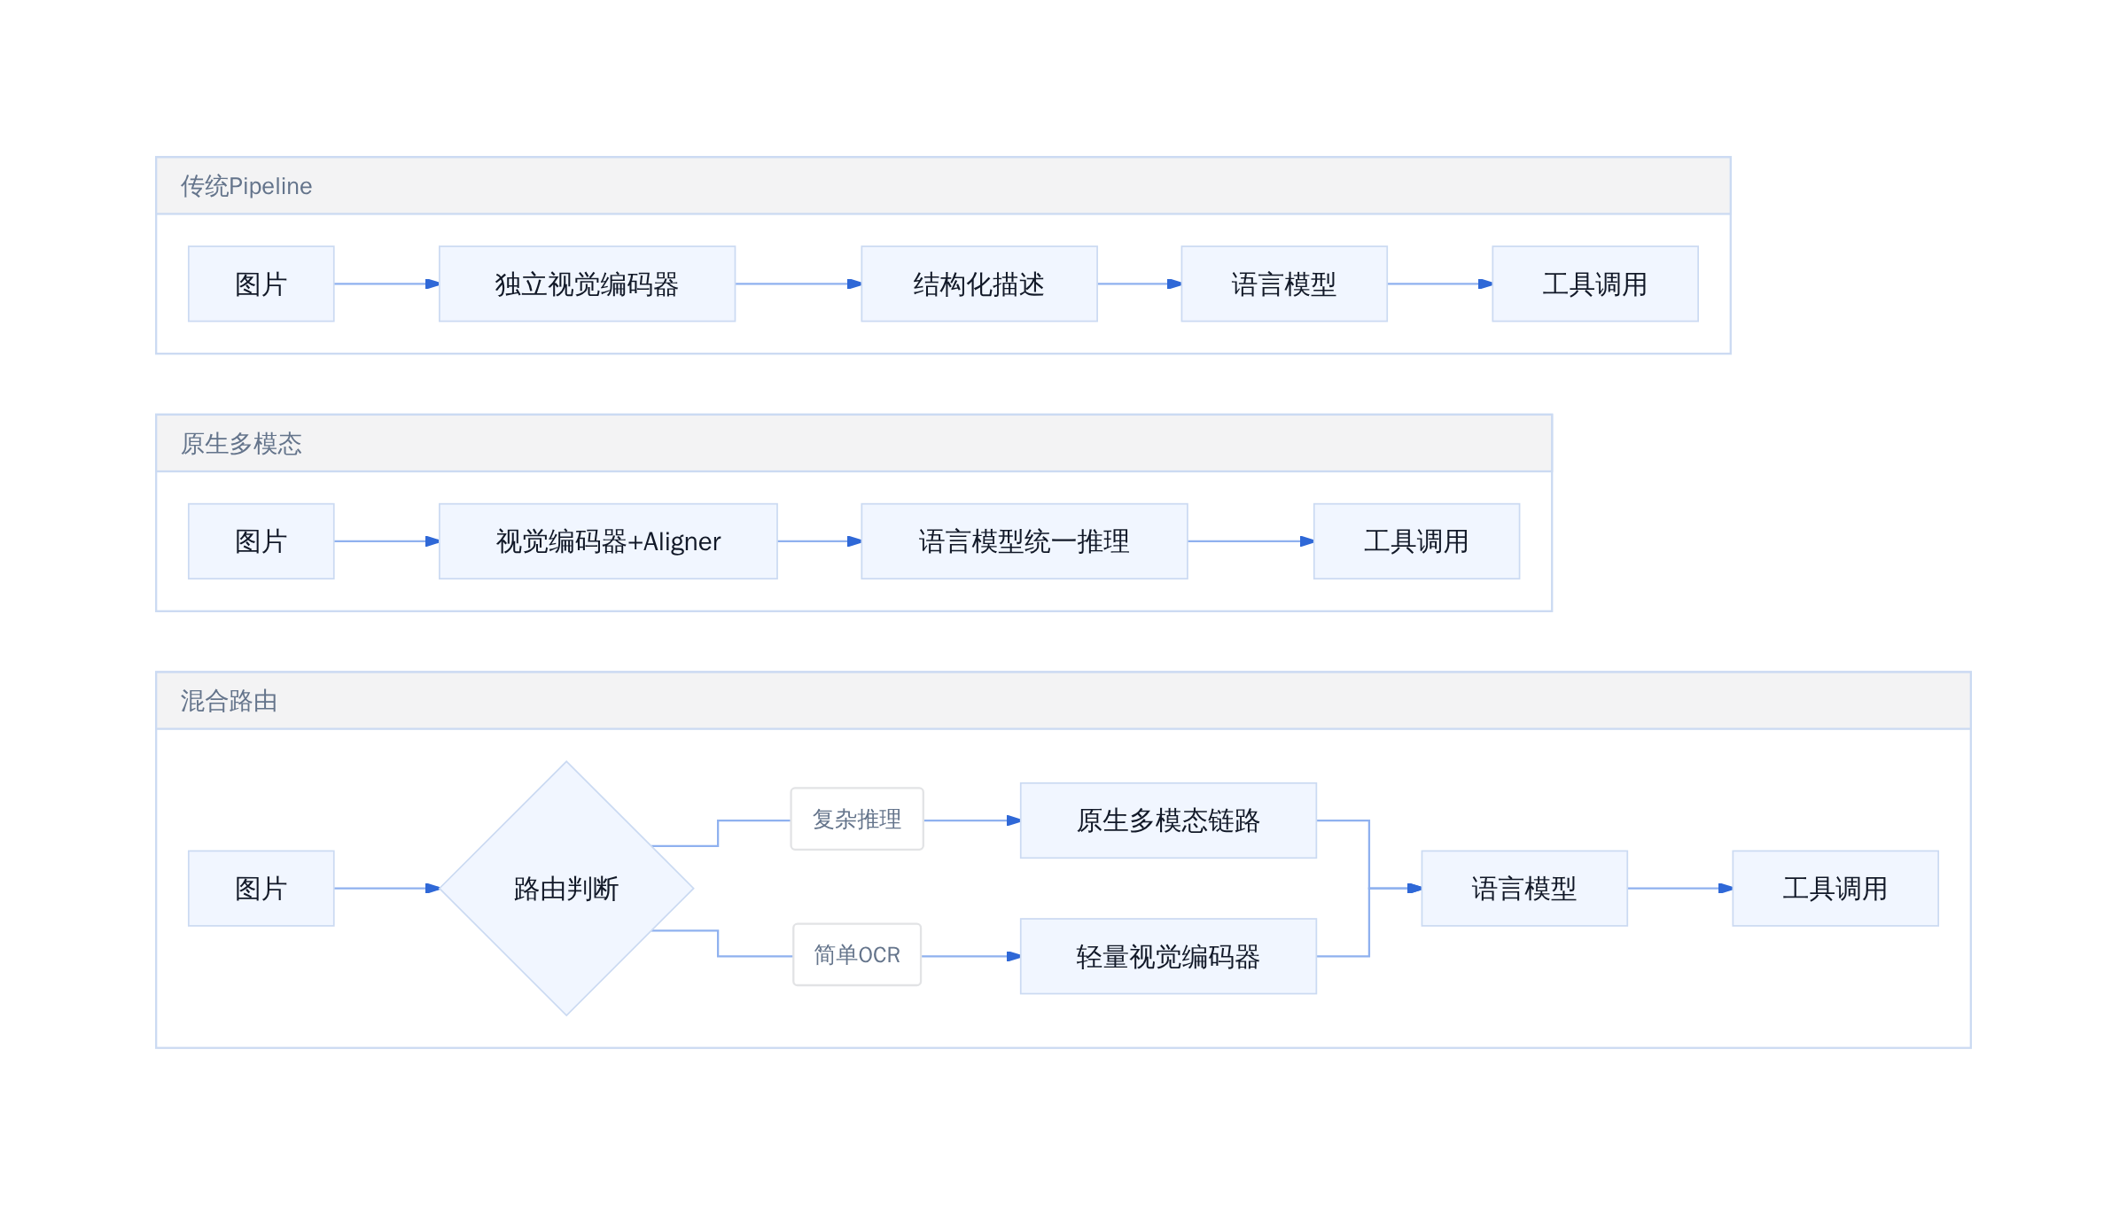Select the 语言模型统一推理 node
Screen dimensions: 2127x1205
1025,541
